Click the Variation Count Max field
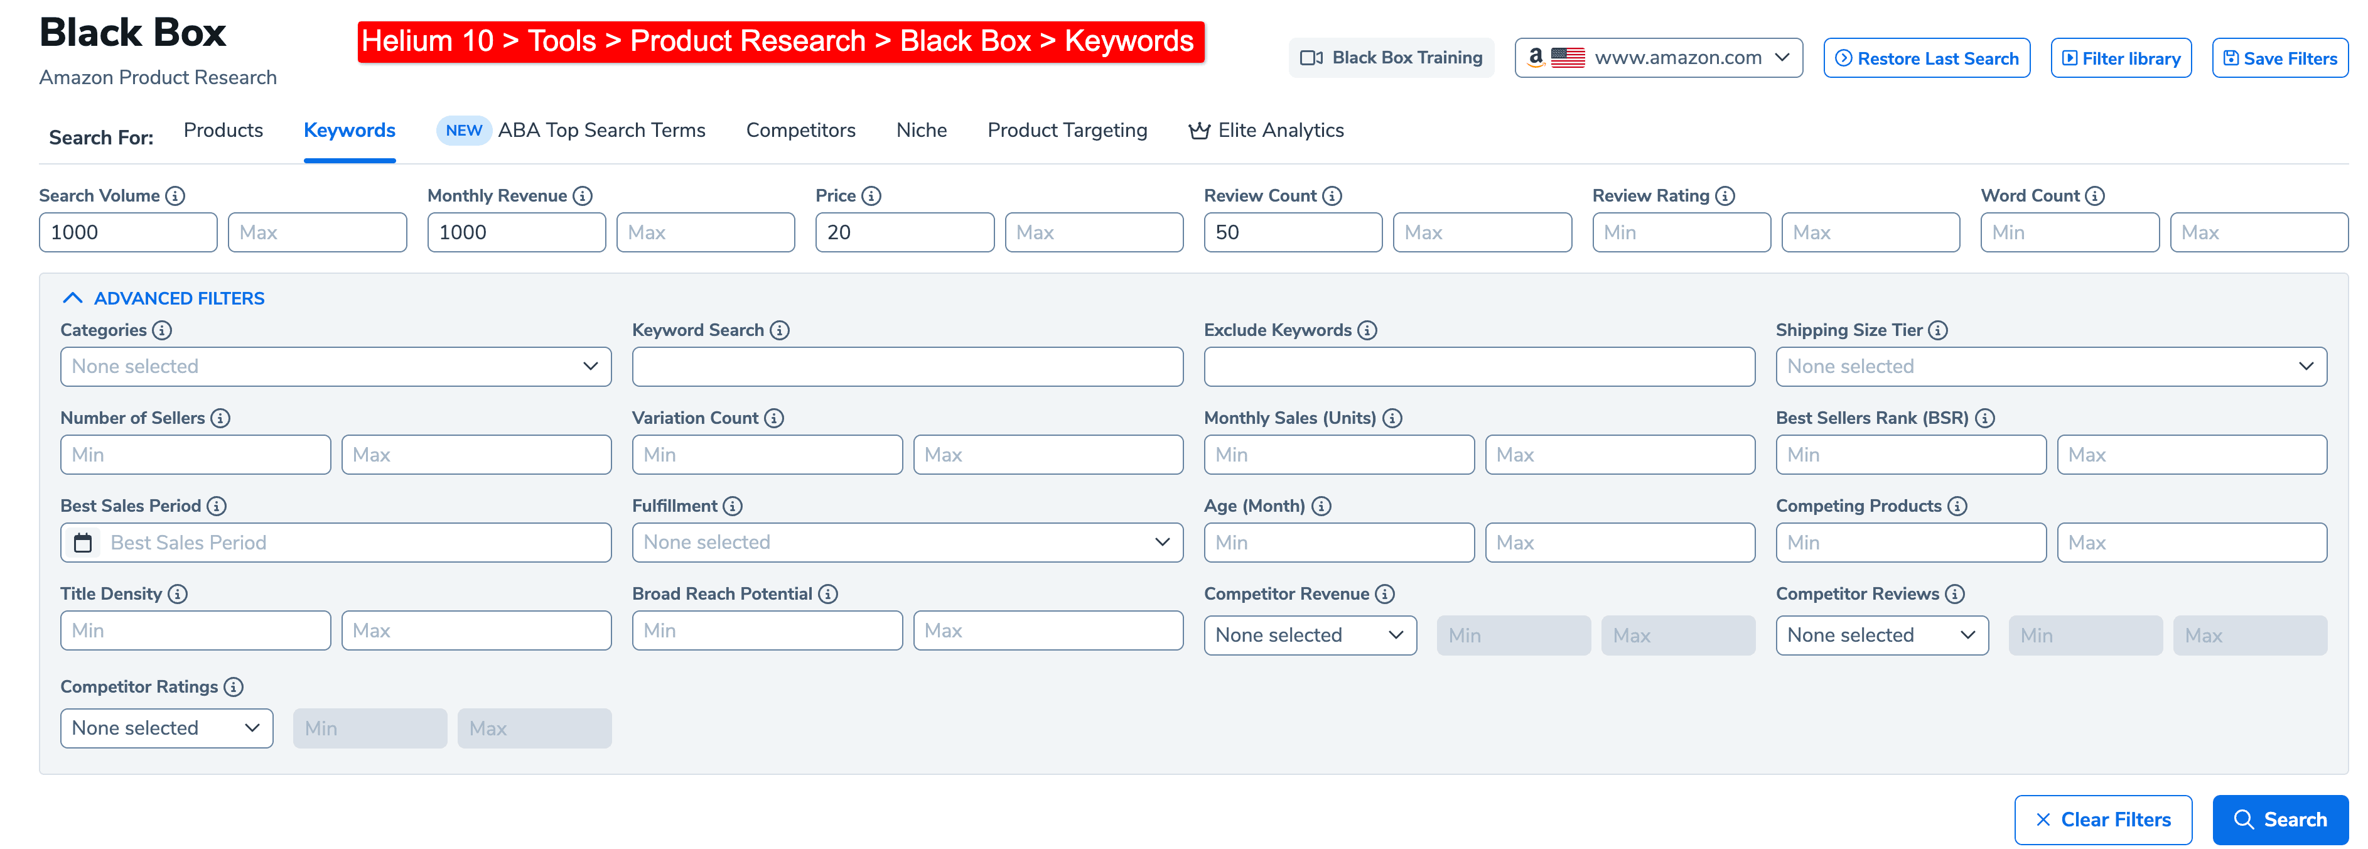 (x=1048, y=455)
